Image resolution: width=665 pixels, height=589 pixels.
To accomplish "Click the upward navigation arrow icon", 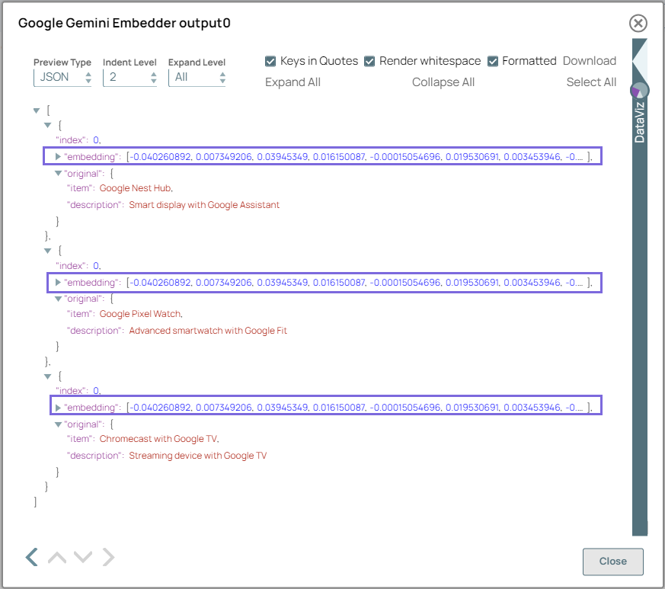I will (x=56, y=557).
